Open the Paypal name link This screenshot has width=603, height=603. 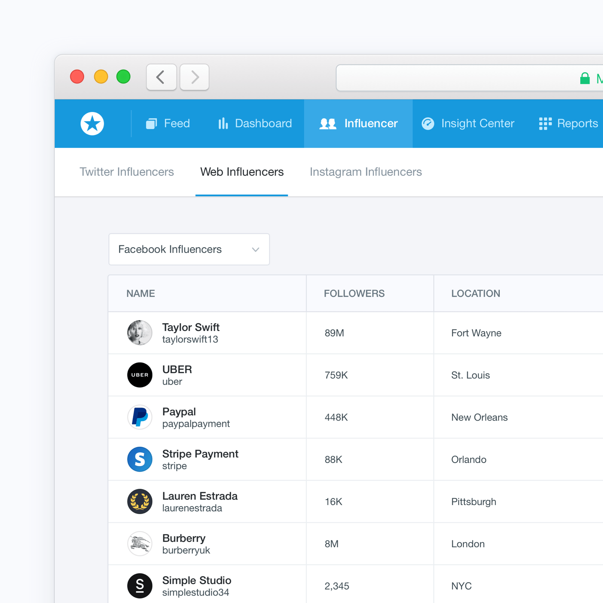pyautogui.click(x=179, y=412)
